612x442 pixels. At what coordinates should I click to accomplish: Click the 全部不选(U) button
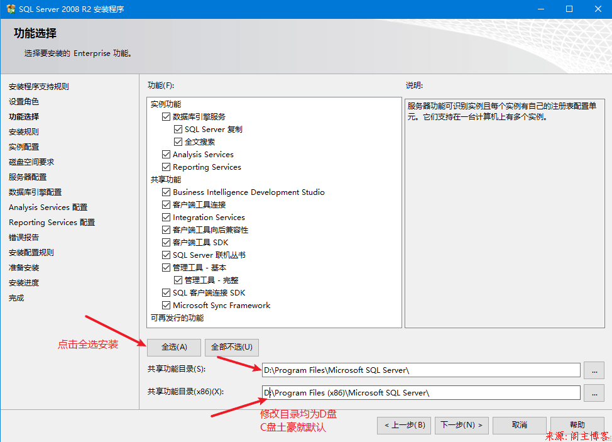[232, 347]
